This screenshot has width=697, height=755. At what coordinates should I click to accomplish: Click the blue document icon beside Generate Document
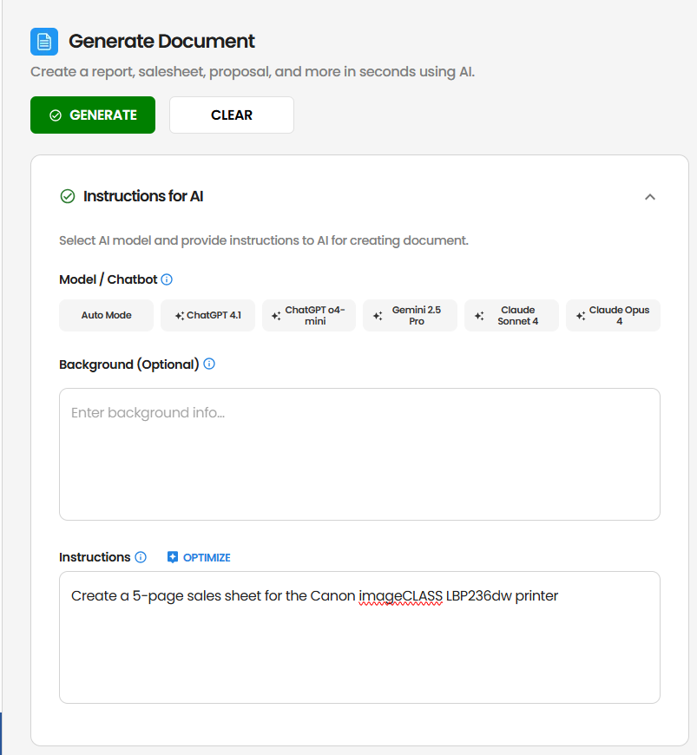tap(44, 41)
